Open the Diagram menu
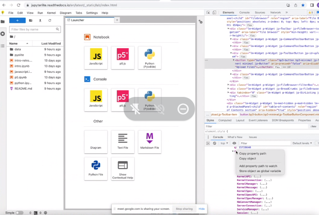319x215 pixels. [x=66, y=13]
